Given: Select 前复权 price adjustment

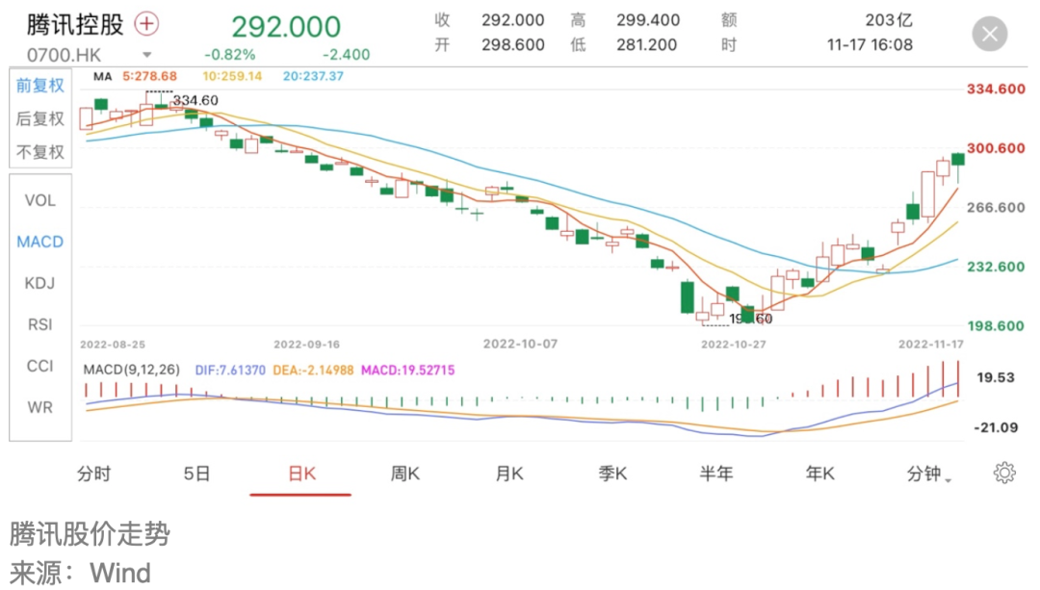Looking at the screenshot, I should pyautogui.click(x=40, y=86).
